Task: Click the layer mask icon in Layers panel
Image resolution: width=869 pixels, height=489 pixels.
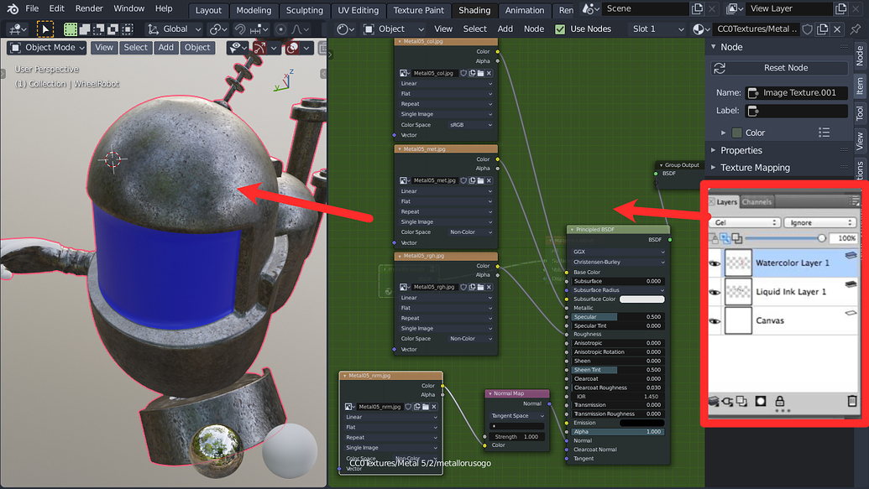Action: pos(761,401)
